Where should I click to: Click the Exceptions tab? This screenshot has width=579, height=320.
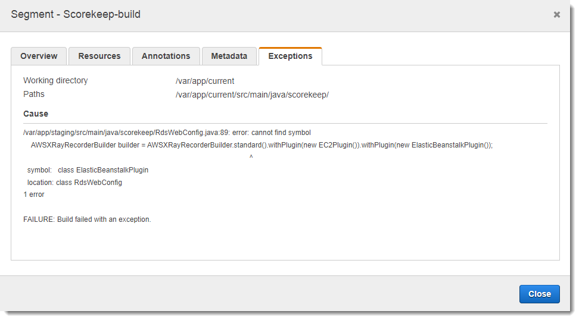click(290, 56)
